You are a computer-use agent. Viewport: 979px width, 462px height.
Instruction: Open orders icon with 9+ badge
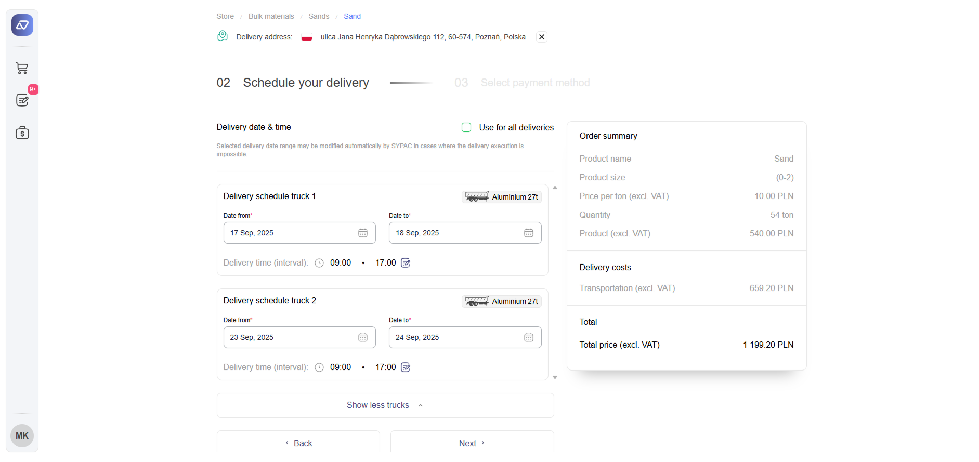tap(22, 100)
